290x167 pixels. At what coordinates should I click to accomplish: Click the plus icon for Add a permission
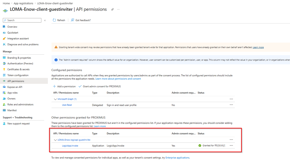pos(54,86)
